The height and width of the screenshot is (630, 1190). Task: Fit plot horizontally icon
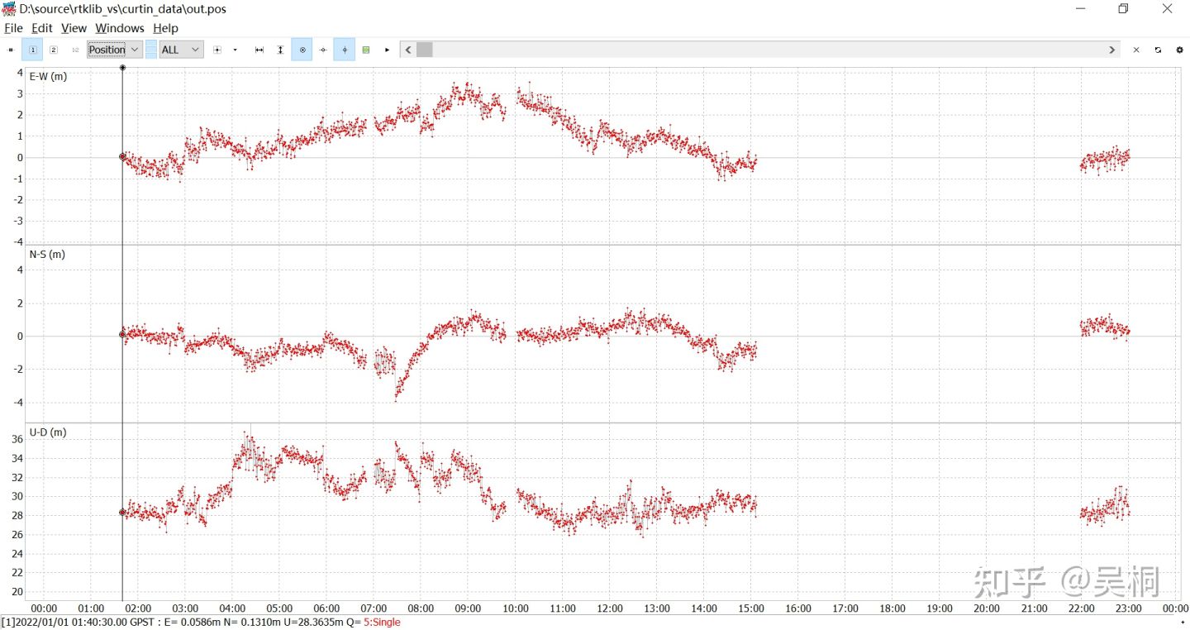259,50
